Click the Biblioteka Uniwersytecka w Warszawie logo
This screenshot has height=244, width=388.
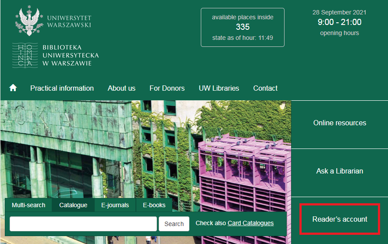click(55, 55)
